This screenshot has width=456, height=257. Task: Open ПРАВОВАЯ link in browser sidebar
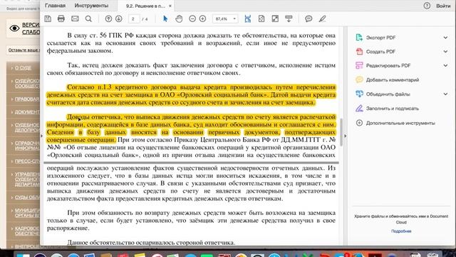coord(27,99)
